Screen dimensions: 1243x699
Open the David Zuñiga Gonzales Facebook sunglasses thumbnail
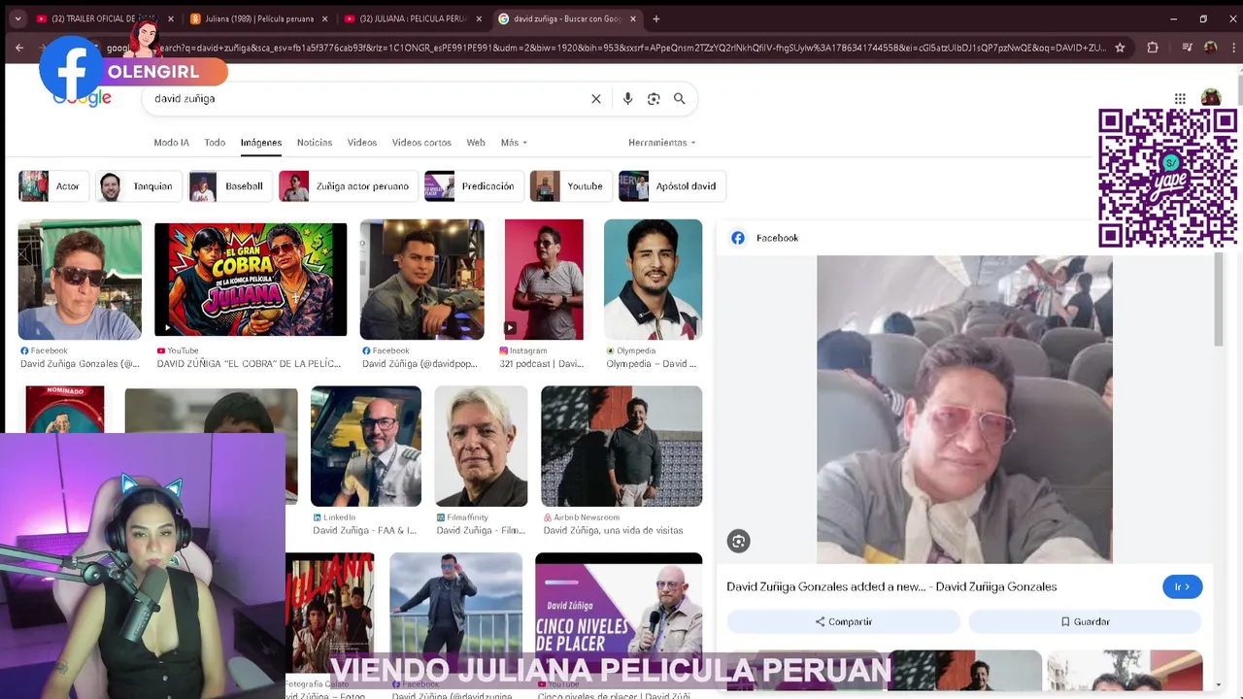click(x=80, y=280)
